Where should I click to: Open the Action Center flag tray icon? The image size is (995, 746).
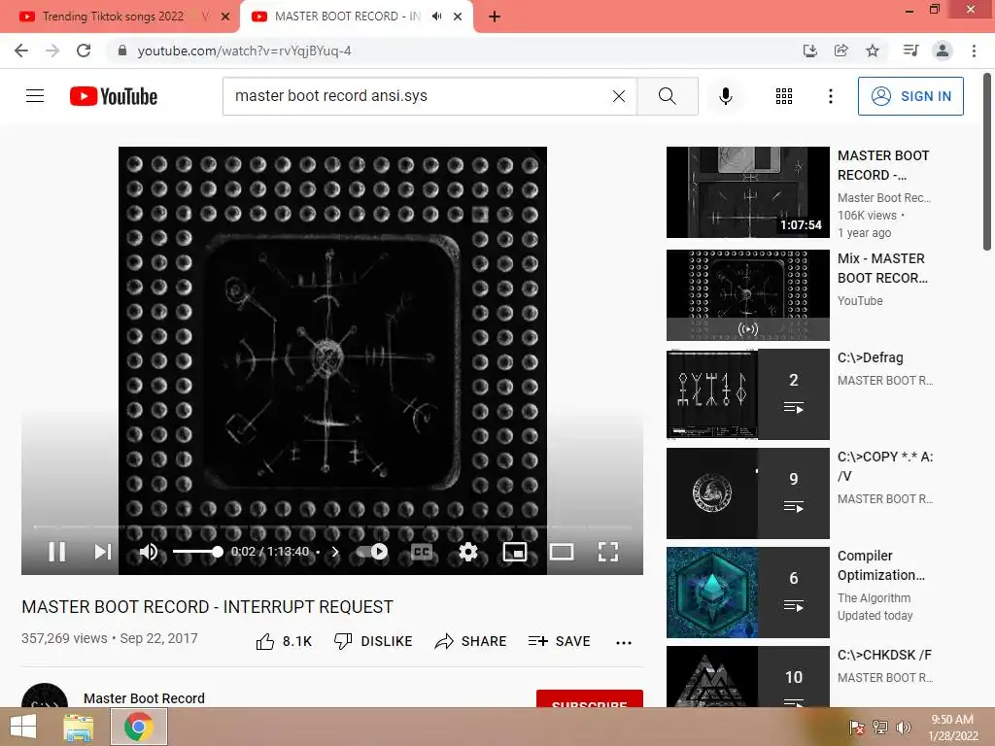857,727
